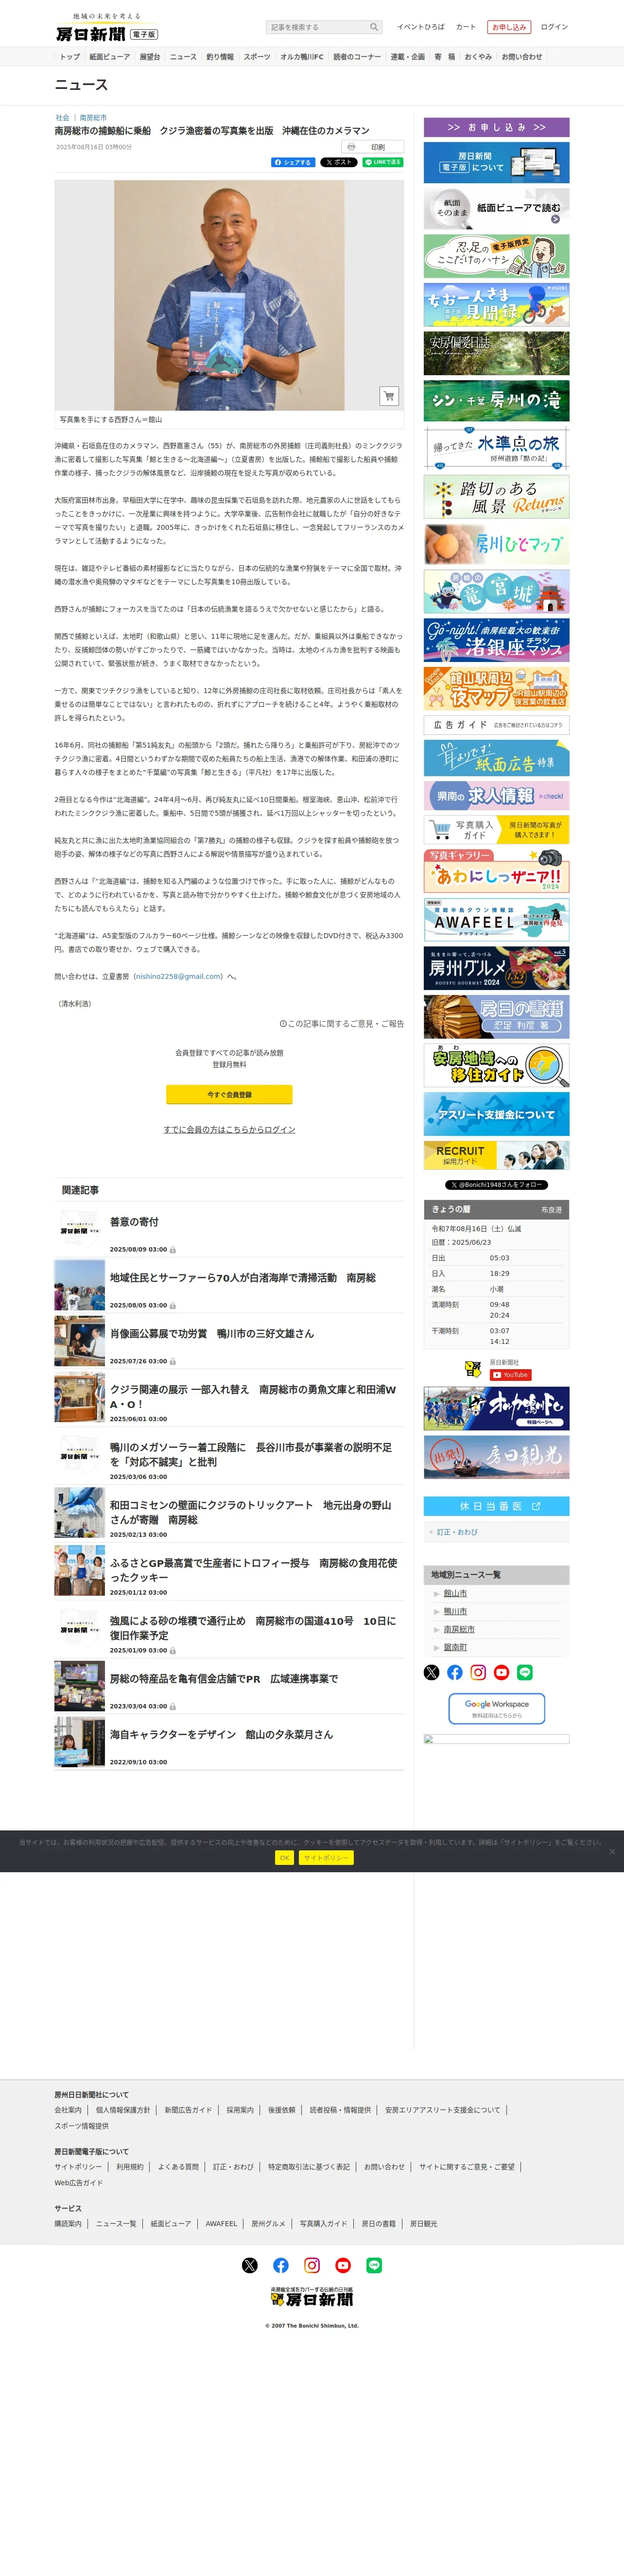624x2576 pixels.
Task: Accept cookies with the OK button
Action: pos(284,1858)
